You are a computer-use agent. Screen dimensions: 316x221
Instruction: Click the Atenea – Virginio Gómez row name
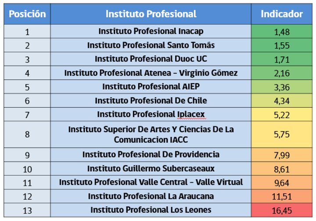coord(151,73)
